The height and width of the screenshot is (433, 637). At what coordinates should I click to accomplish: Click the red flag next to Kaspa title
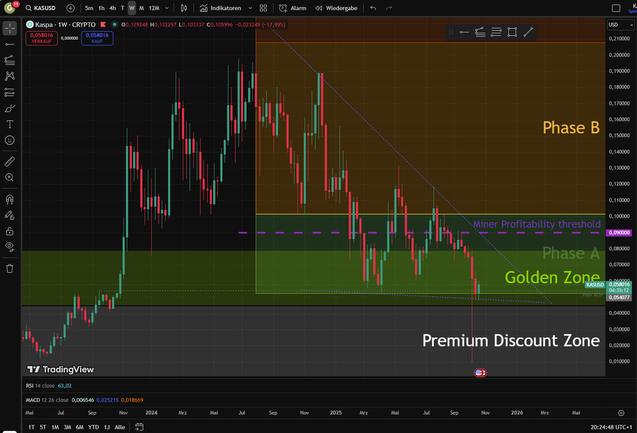point(104,24)
